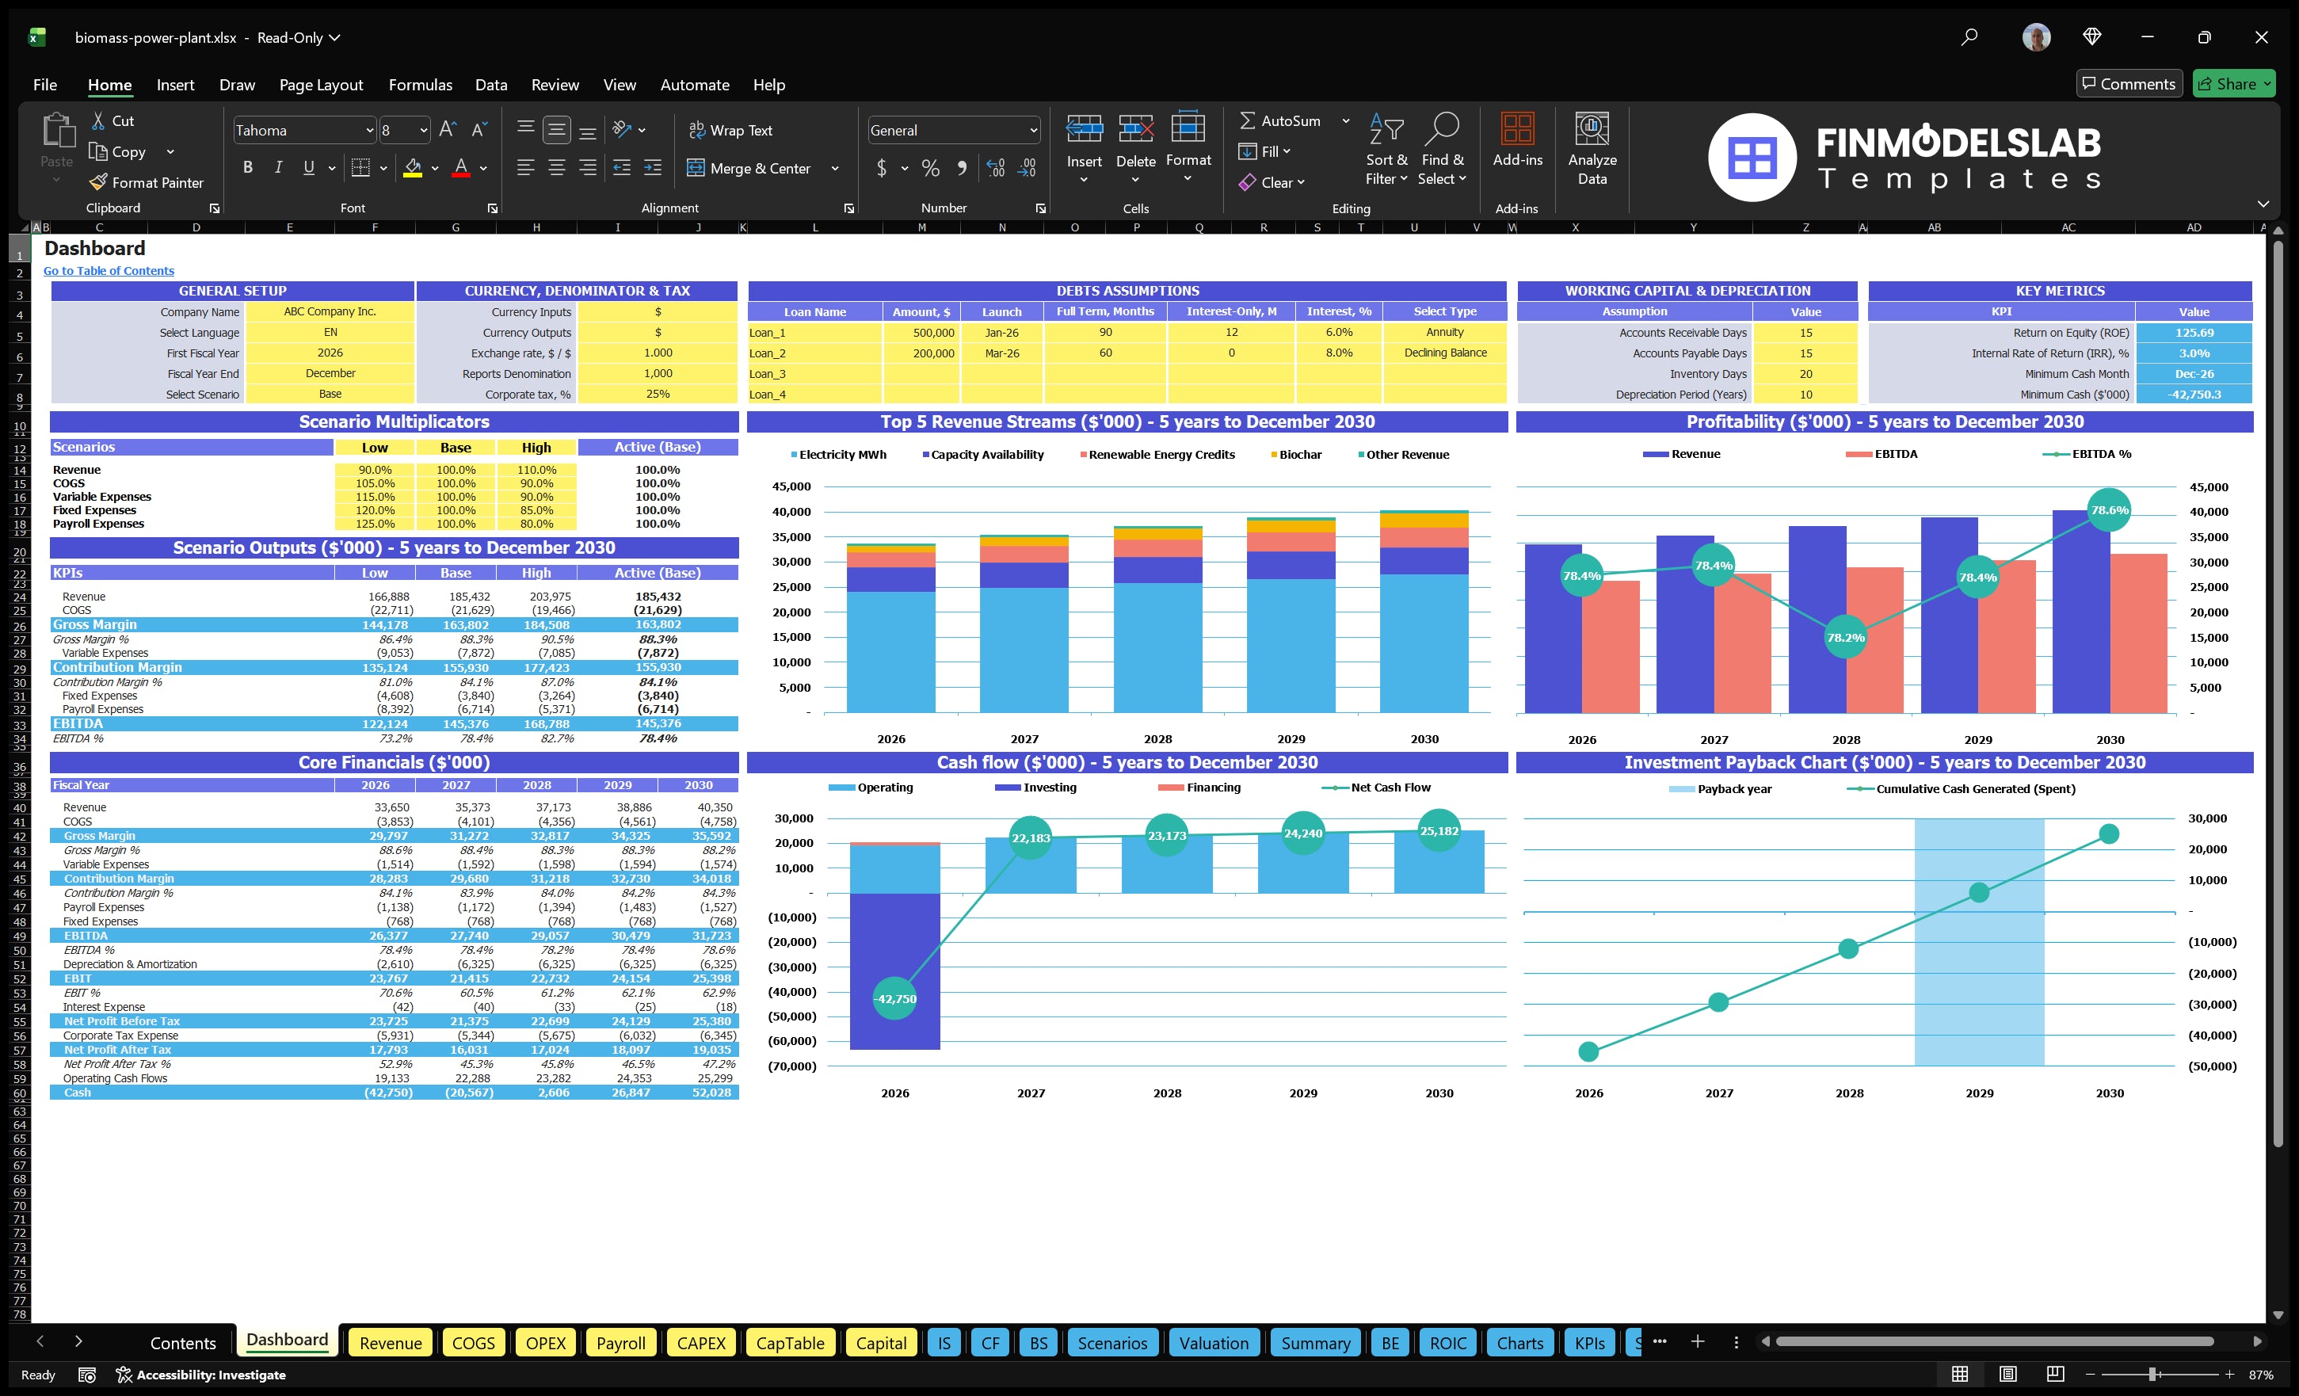The image size is (2299, 1396).
Task: Open the Scenarios sheet tab
Action: click(1112, 1343)
